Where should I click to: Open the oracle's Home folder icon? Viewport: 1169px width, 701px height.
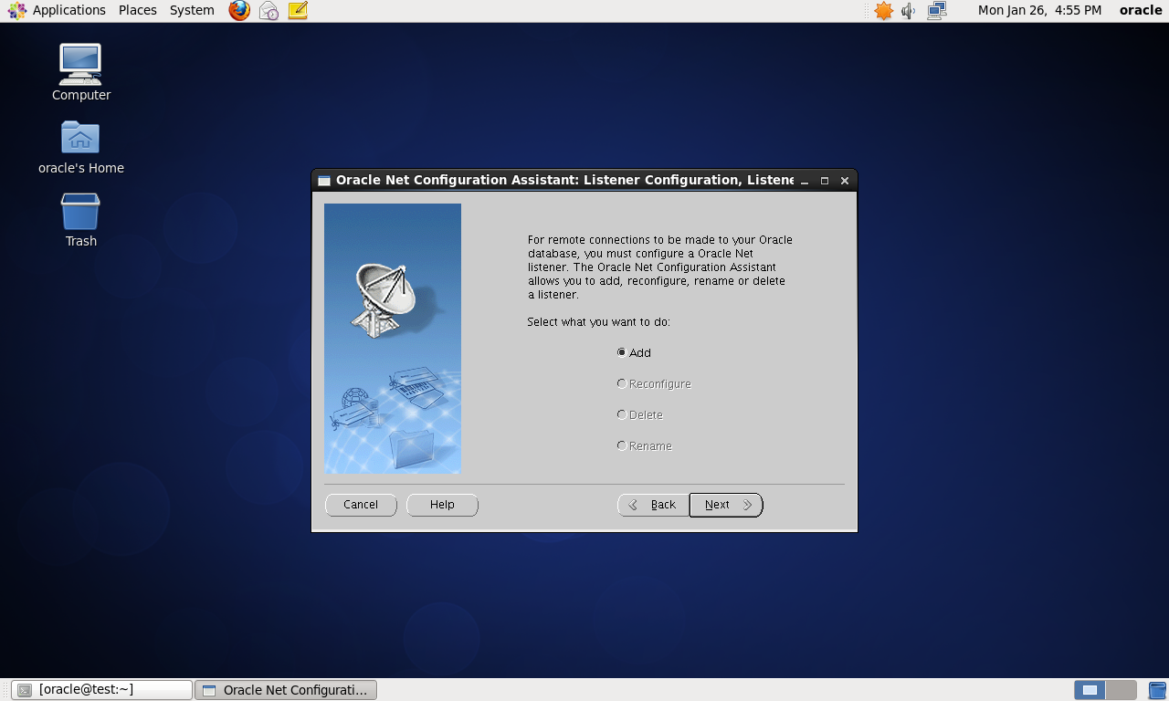tap(80, 147)
